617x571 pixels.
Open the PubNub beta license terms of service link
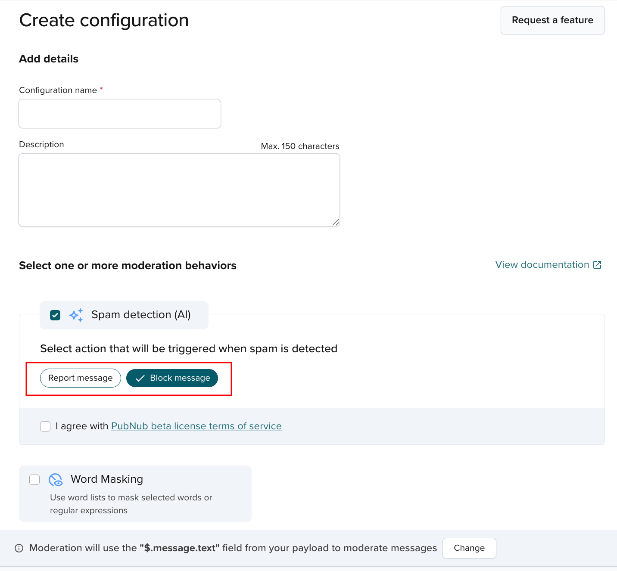[196, 426]
